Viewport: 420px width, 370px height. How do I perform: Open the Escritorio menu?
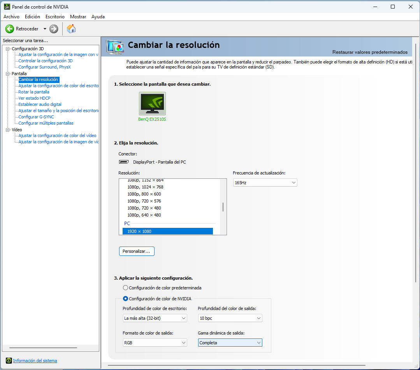coord(55,17)
